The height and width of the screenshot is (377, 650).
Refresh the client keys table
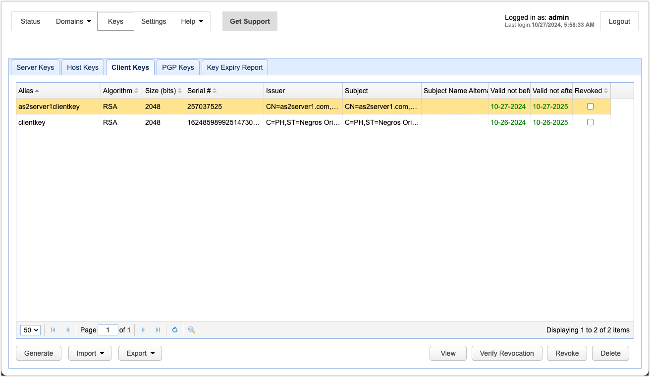pyautogui.click(x=175, y=330)
